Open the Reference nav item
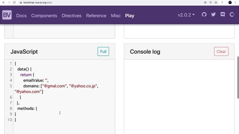The width and height of the screenshot is (239, 134). (96, 16)
